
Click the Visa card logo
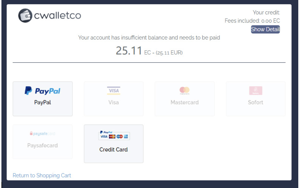(x=114, y=91)
